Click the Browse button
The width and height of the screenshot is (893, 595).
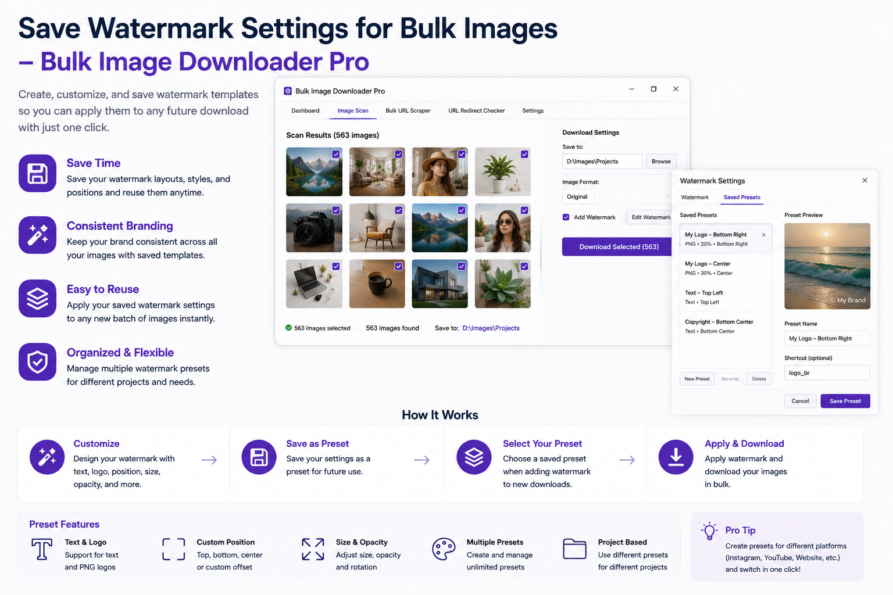coord(661,162)
